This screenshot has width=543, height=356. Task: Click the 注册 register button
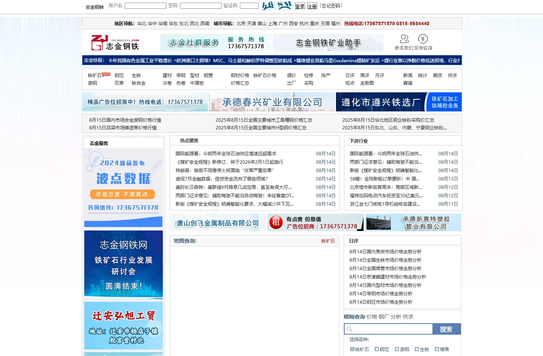[x=312, y=6]
